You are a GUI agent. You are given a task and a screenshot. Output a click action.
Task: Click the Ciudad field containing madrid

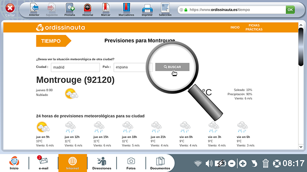(x=75, y=67)
